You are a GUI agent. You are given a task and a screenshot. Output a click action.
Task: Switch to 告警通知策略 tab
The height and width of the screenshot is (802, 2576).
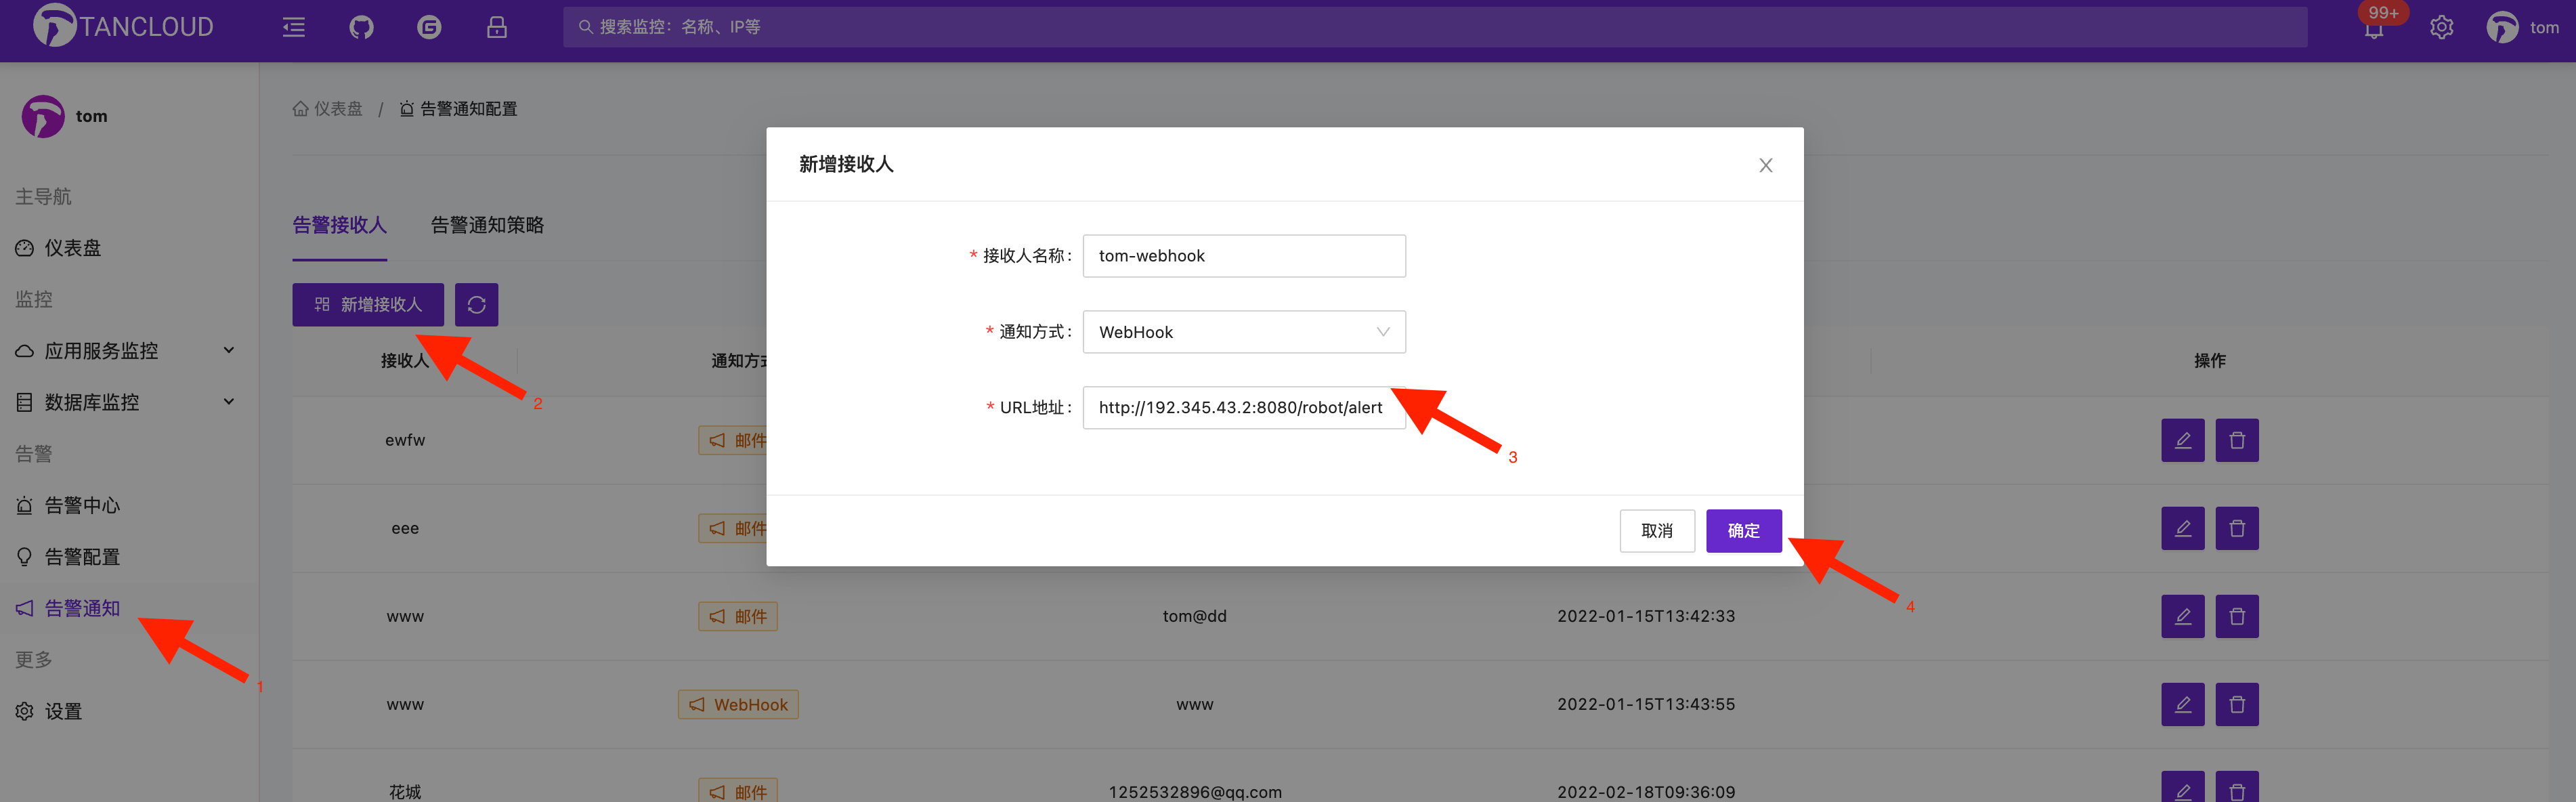coord(487,225)
